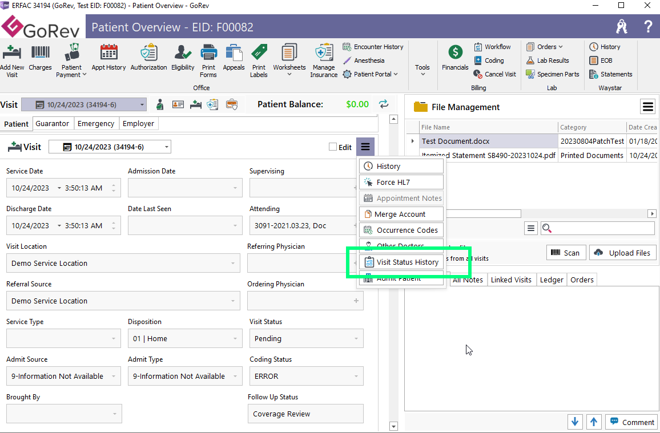Switch to the Guarantor tab

[x=52, y=124]
